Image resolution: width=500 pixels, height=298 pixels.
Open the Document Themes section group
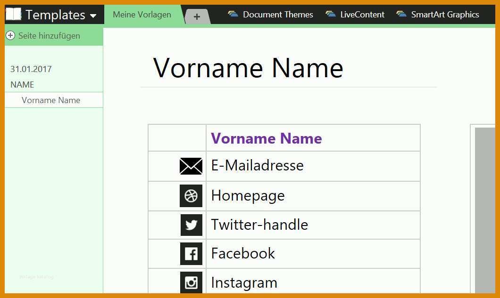click(x=278, y=15)
